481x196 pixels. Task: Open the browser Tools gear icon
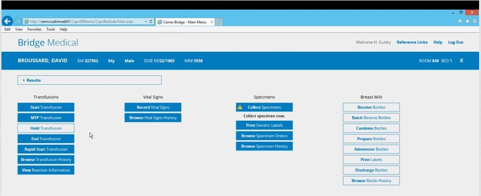click(475, 22)
